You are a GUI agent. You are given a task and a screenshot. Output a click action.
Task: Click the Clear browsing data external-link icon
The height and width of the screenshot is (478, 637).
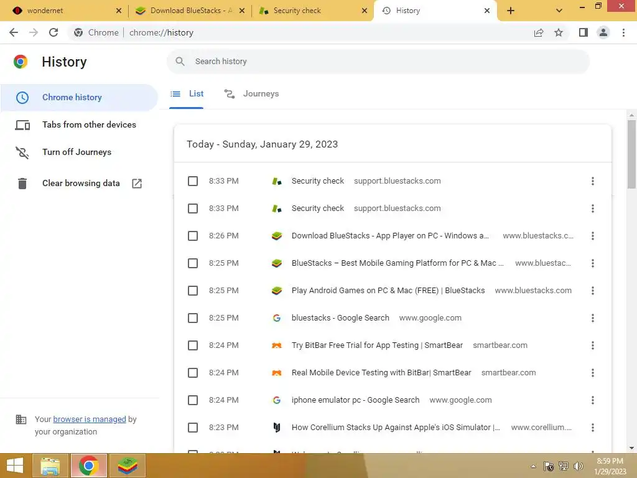click(137, 184)
